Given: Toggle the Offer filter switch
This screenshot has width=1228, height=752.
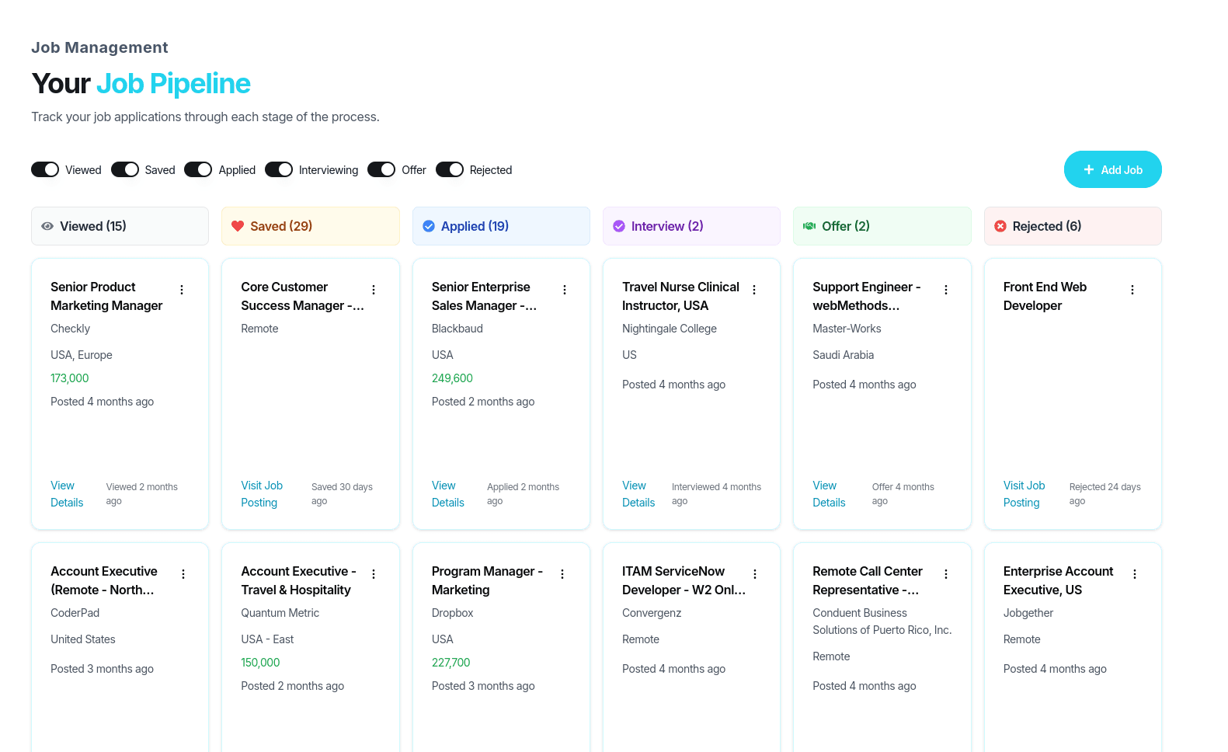Looking at the screenshot, I should coord(381,169).
